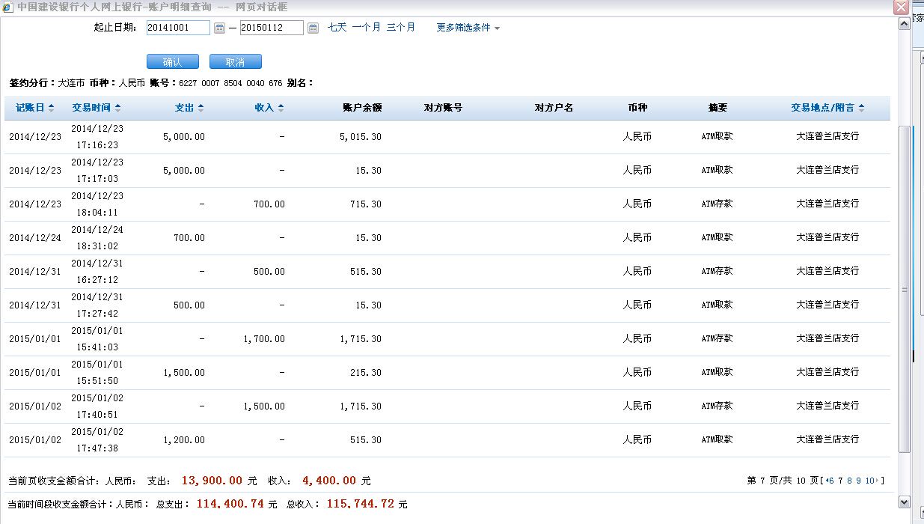Choose the 三个月 date range shortcut
Viewport: 924px width, 524px height.
pyautogui.click(x=400, y=28)
